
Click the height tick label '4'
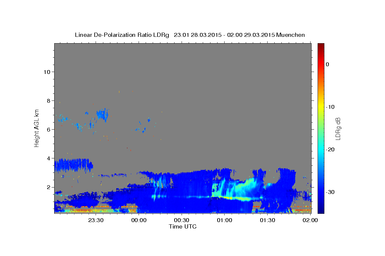point(48,158)
